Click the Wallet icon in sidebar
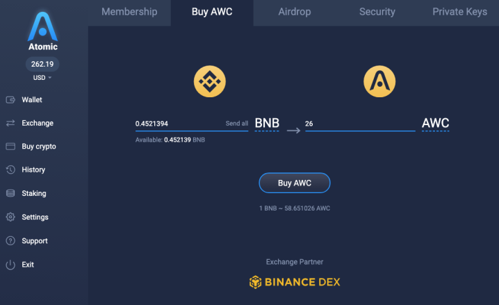499x305 pixels. point(10,100)
